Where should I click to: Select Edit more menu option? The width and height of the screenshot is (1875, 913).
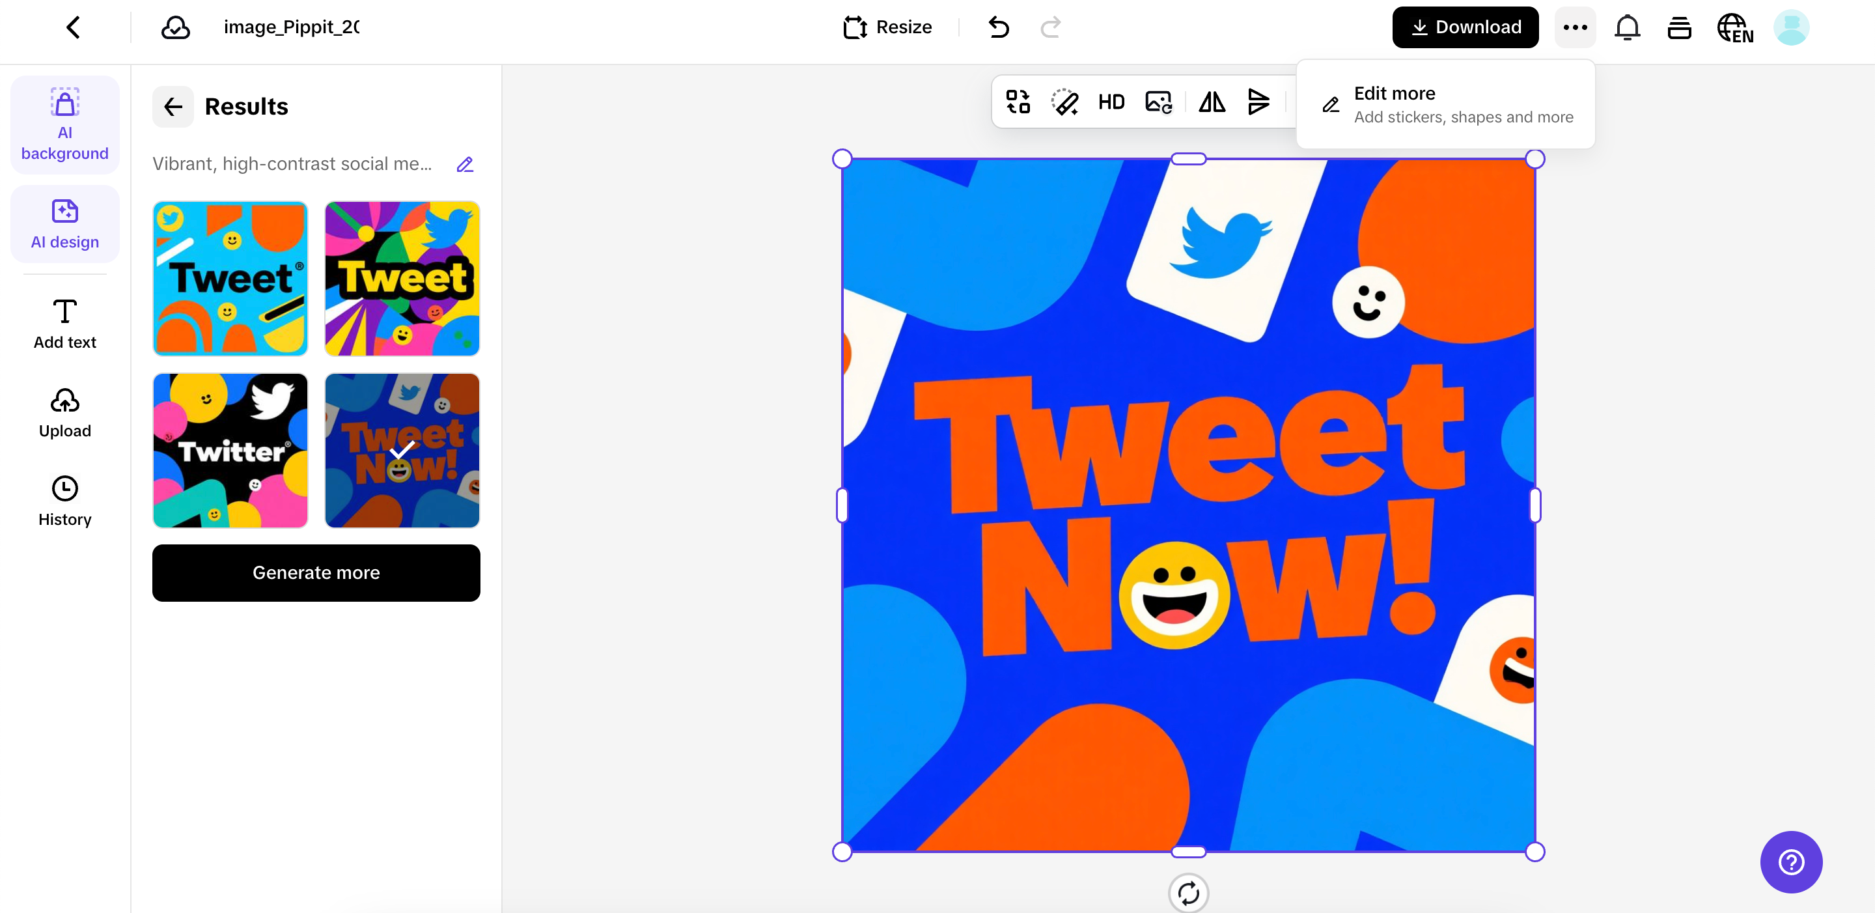(1445, 105)
